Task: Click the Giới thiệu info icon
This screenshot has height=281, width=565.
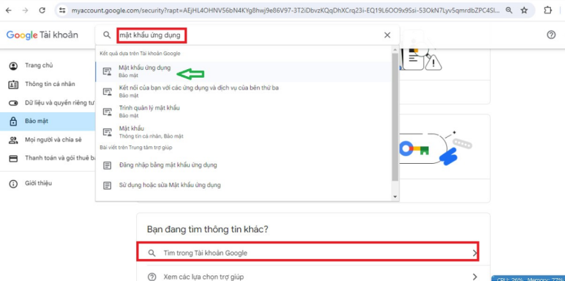Action: coord(13,184)
